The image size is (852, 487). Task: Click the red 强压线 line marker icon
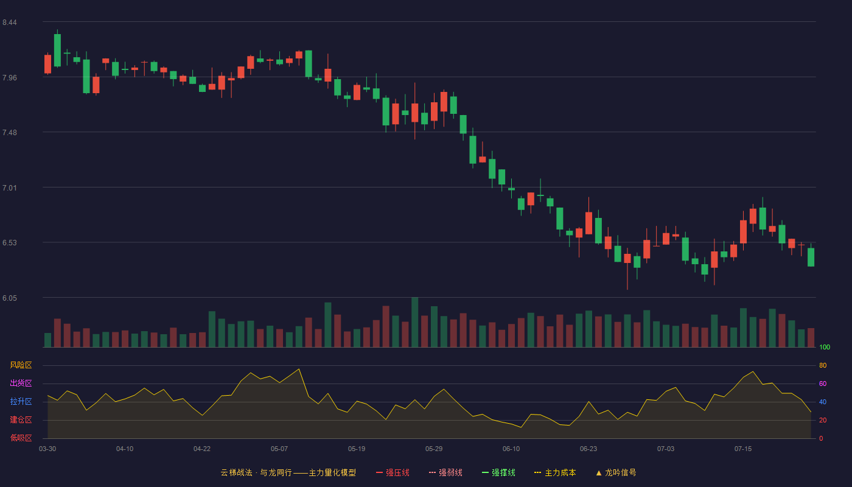(379, 472)
